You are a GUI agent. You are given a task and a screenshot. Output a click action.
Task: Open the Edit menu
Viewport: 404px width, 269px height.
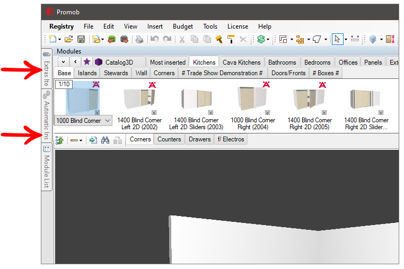[109, 26]
